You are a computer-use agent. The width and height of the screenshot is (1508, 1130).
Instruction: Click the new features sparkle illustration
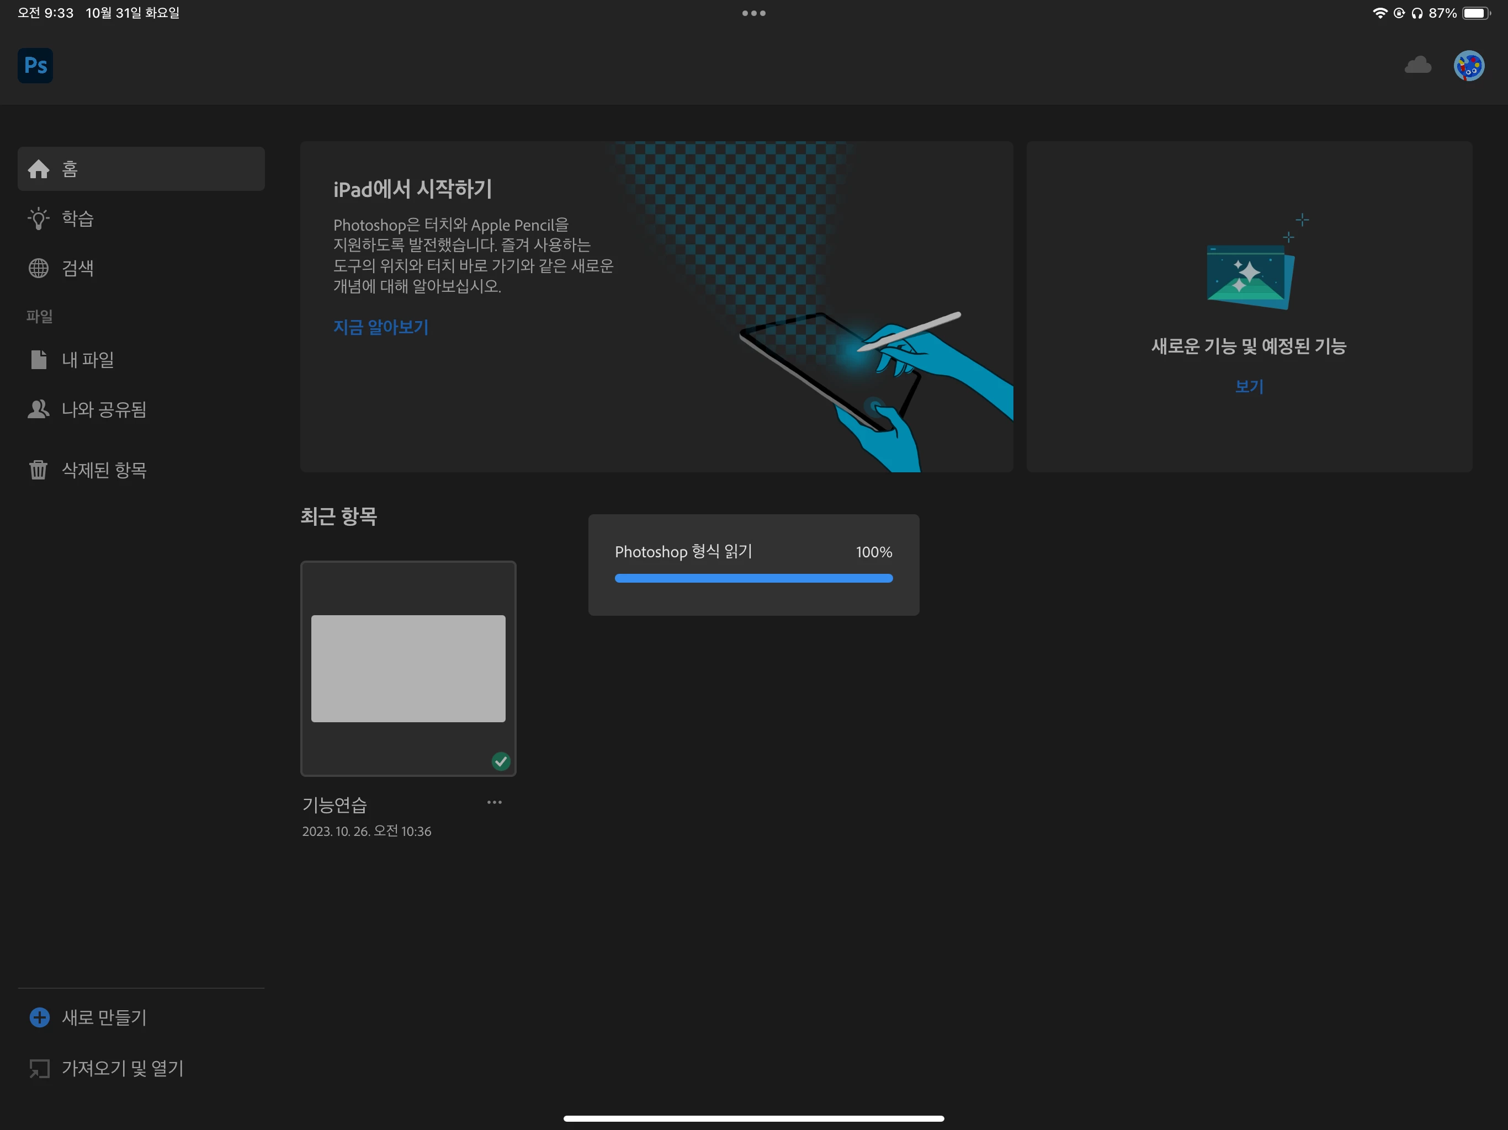click(x=1250, y=276)
